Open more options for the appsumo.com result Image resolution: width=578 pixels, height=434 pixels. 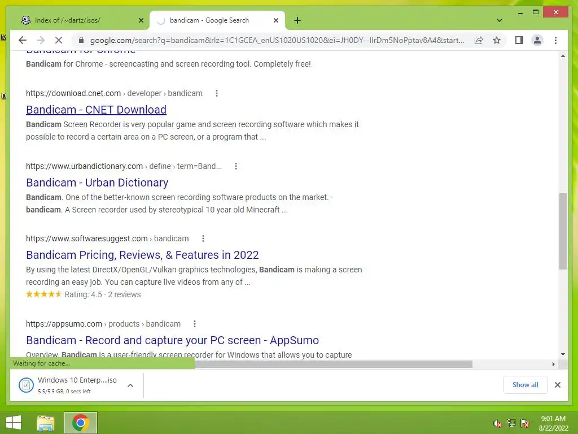(x=195, y=324)
